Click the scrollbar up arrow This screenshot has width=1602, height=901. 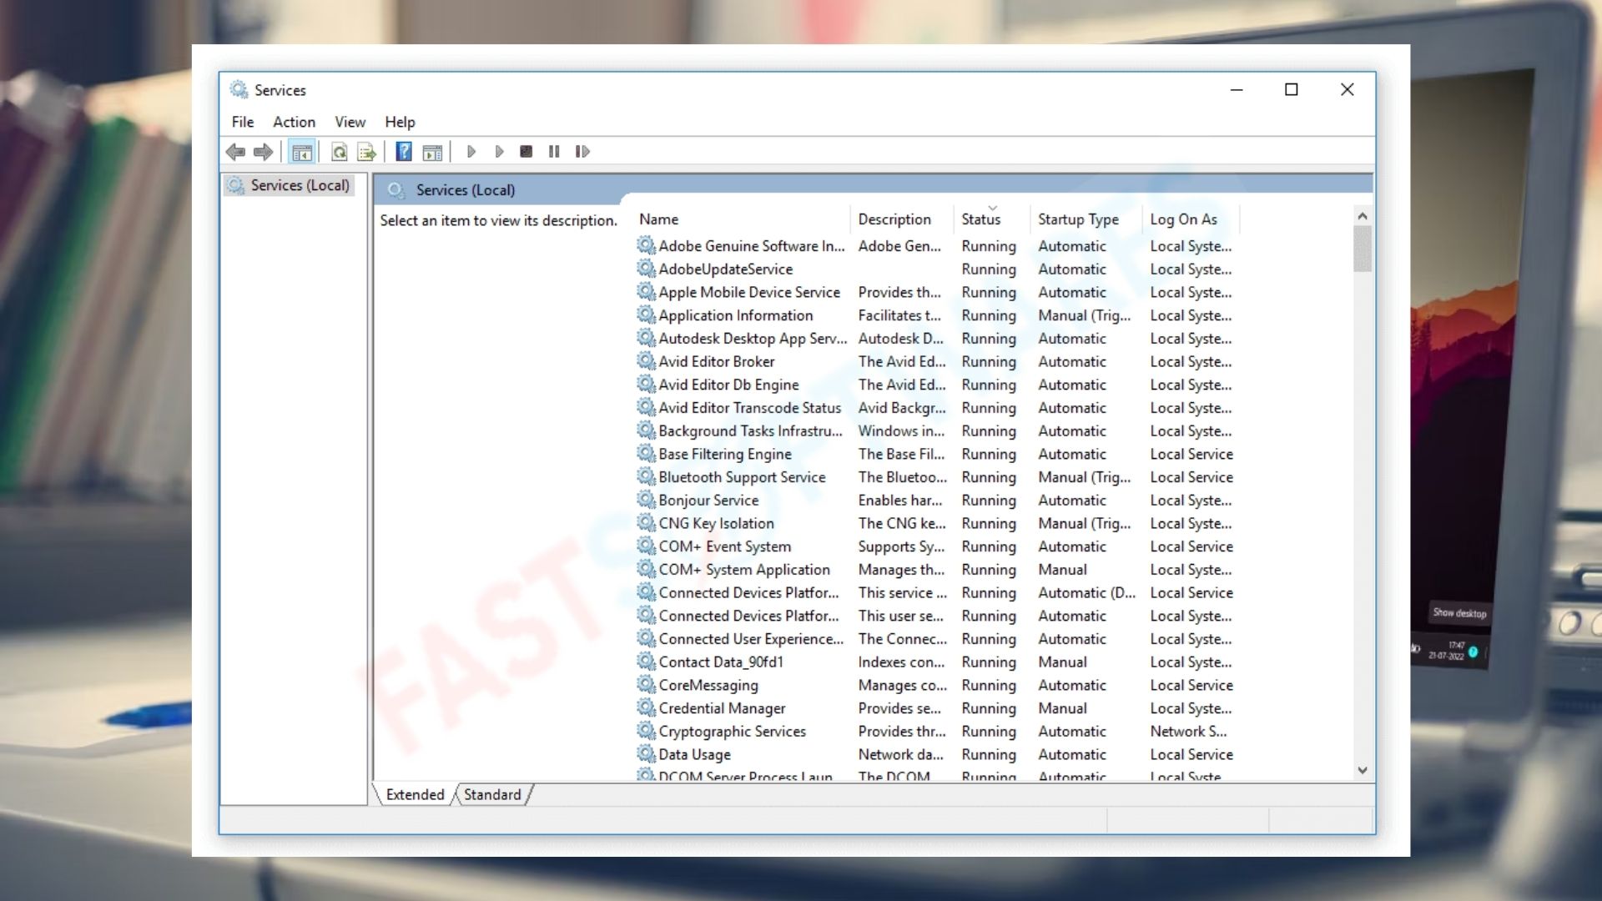click(1363, 216)
